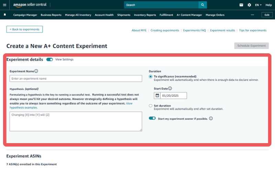
Task: Open Campaign Manager menu item
Action: click(x=25, y=15)
